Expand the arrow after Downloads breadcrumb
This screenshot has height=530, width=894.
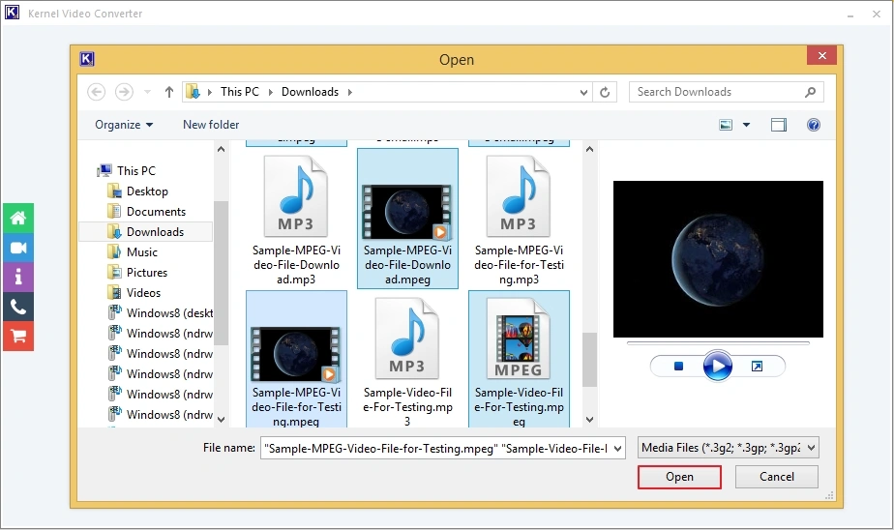click(x=349, y=92)
